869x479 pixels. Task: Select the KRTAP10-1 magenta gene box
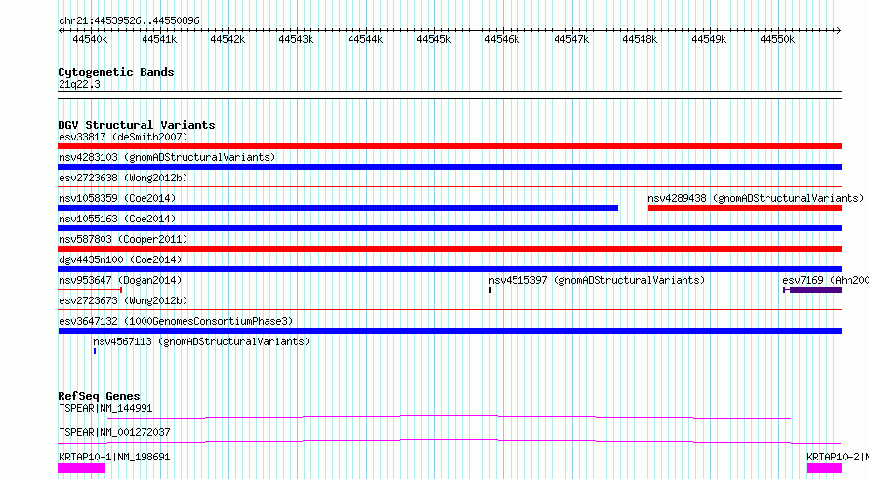tap(81, 468)
